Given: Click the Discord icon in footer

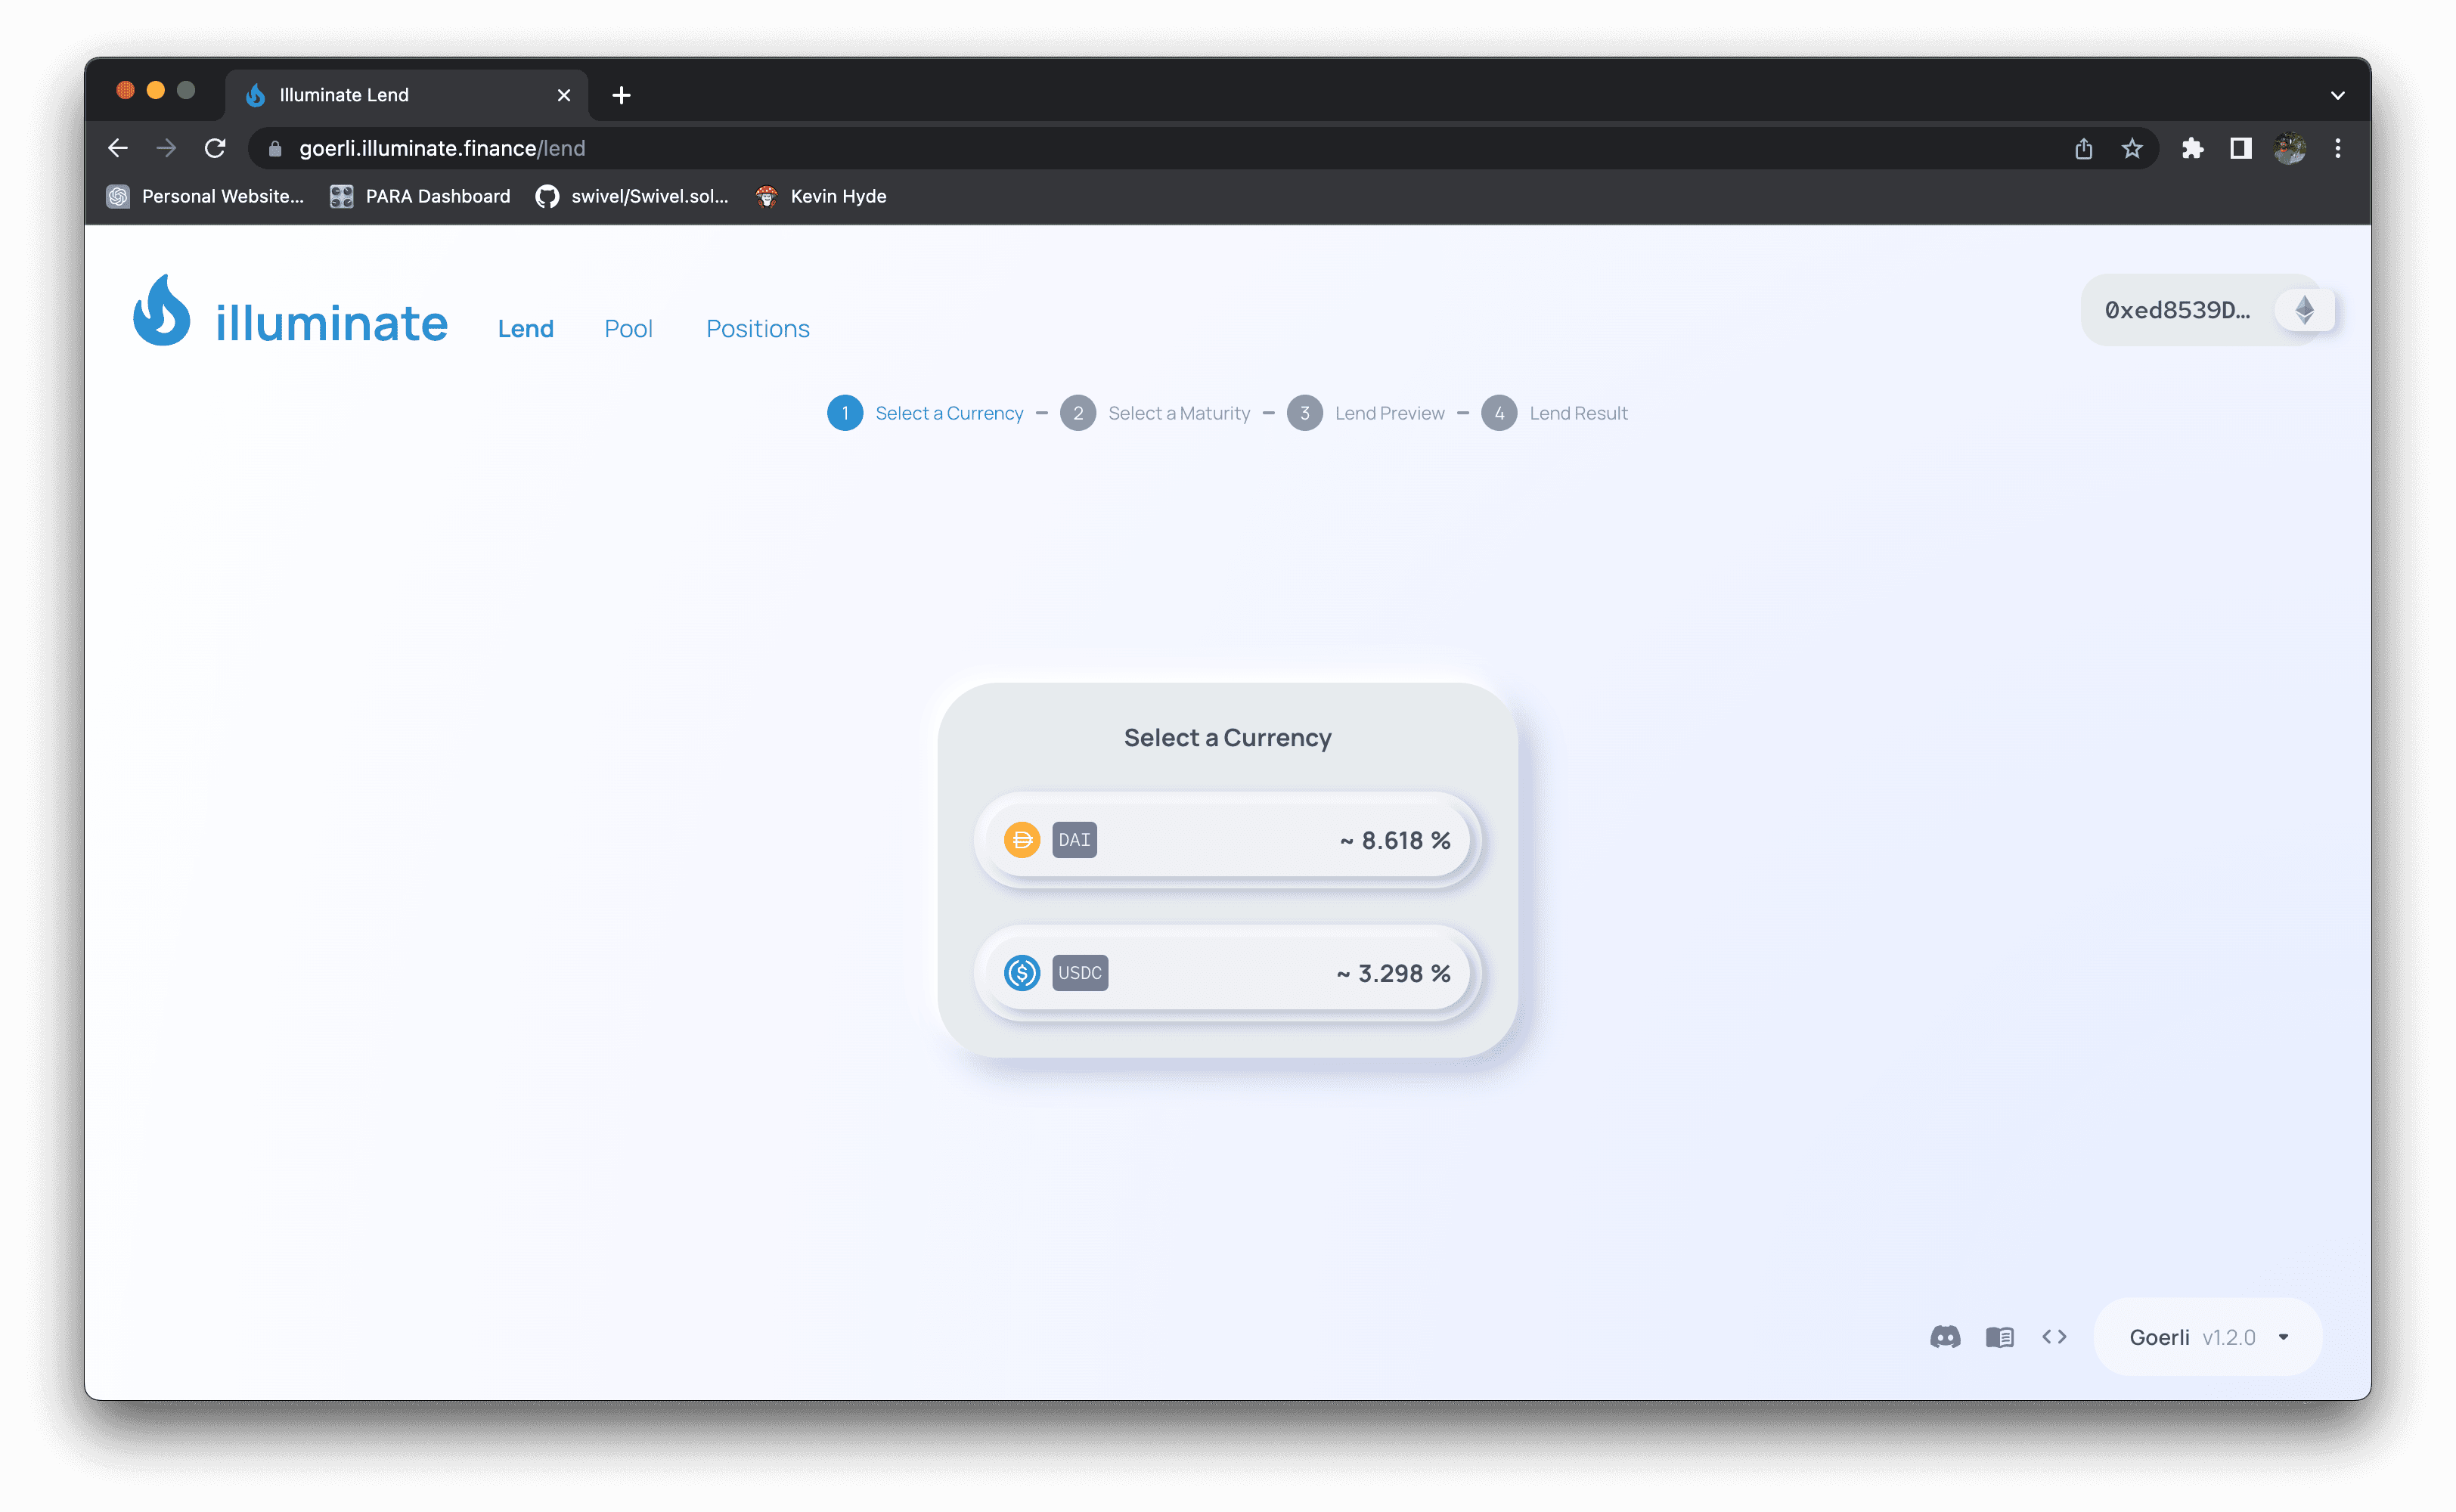Looking at the screenshot, I should click(1945, 1337).
